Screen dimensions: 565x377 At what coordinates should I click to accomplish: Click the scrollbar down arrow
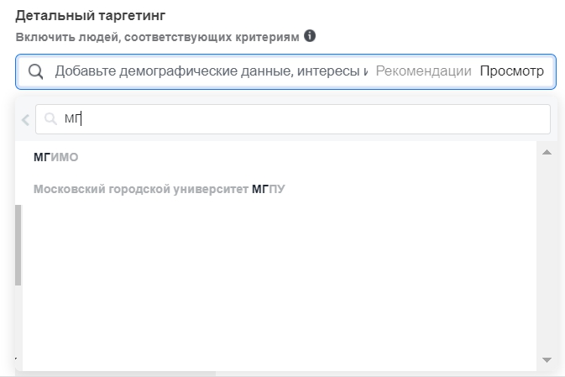[x=547, y=359]
